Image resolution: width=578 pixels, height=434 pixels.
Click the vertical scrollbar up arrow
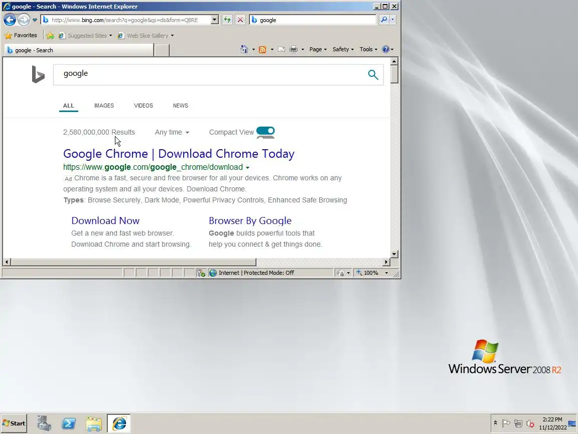(x=394, y=61)
